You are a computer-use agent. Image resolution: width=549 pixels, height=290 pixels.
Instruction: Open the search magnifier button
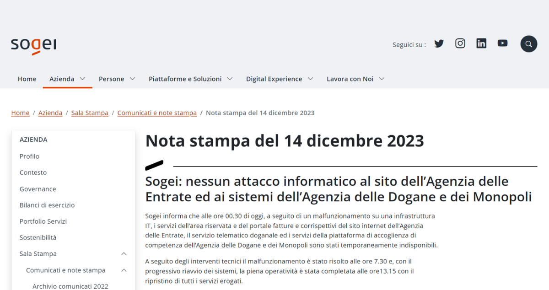click(x=529, y=44)
